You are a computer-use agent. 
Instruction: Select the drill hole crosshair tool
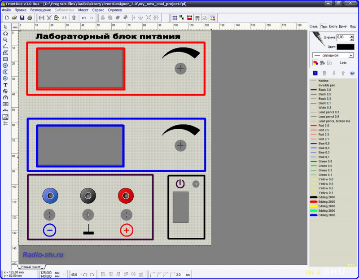click(x=5, y=91)
